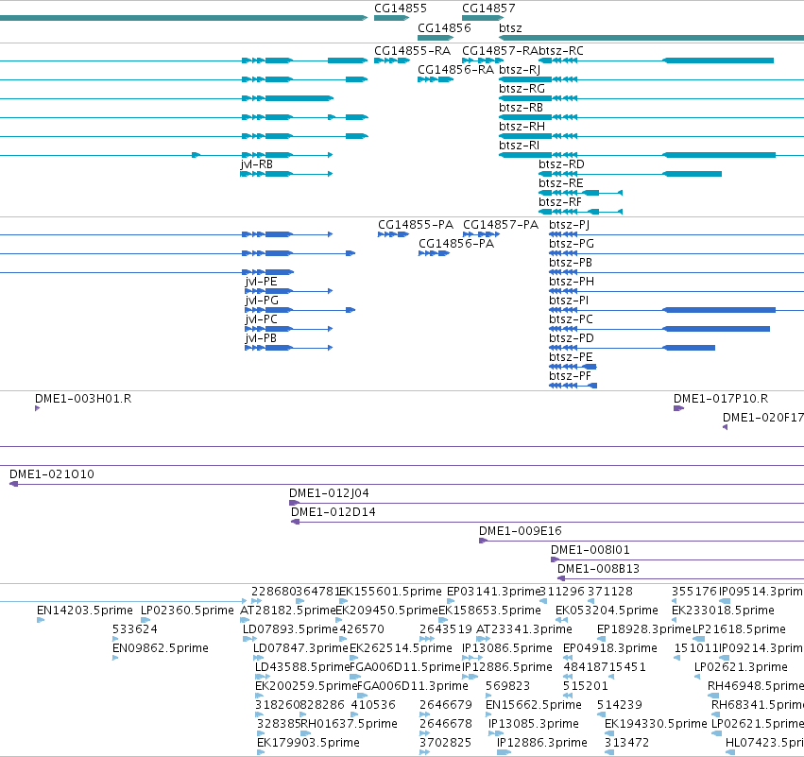Select the jvl-PC protein
The width and height of the screenshot is (804, 757).
click(289, 329)
